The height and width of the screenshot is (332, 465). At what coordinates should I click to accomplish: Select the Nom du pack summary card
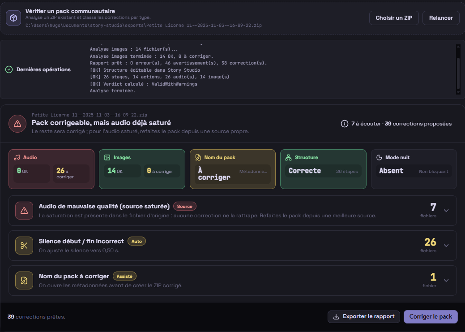pos(233,169)
